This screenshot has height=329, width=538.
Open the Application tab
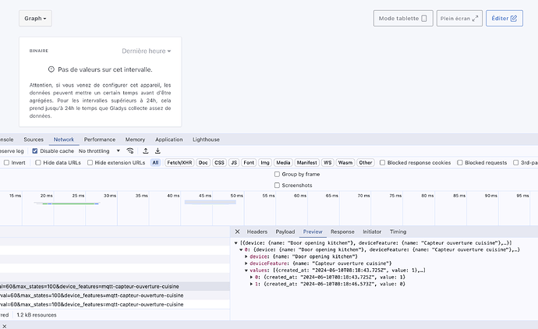click(x=169, y=140)
